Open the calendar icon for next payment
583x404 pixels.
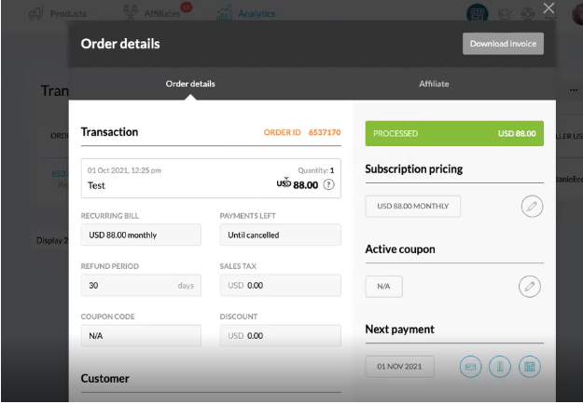coord(530,367)
